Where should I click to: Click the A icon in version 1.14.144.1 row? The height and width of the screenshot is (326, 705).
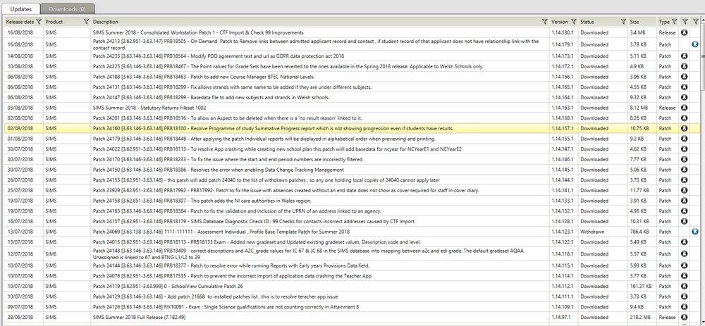(685, 180)
